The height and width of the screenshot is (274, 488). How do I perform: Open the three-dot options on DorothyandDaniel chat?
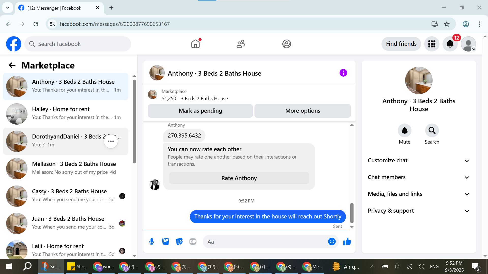tap(111, 141)
